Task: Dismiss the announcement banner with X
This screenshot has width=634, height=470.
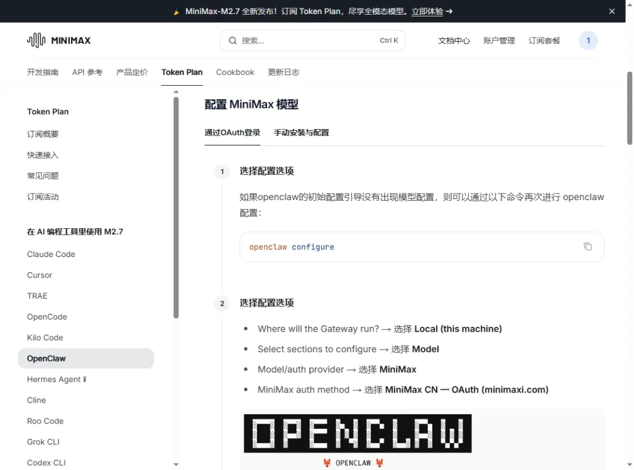Action: (612, 11)
